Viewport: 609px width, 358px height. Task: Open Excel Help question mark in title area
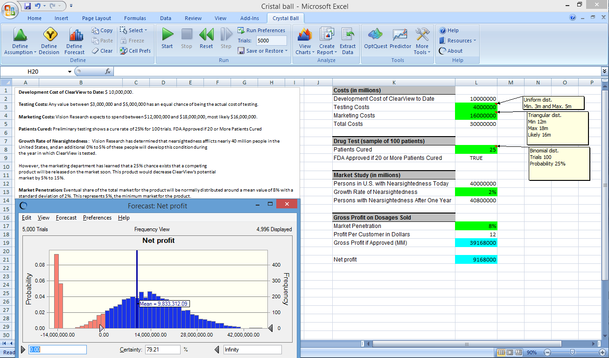coord(573,18)
